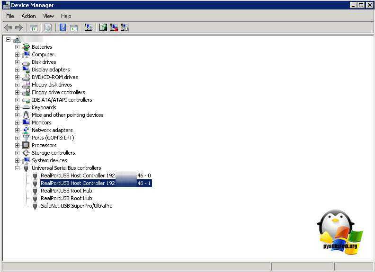Click the Forward arrow toolbar icon
Image resolution: width=375 pixels, height=272 pixels.
click(x=18, y=28)
